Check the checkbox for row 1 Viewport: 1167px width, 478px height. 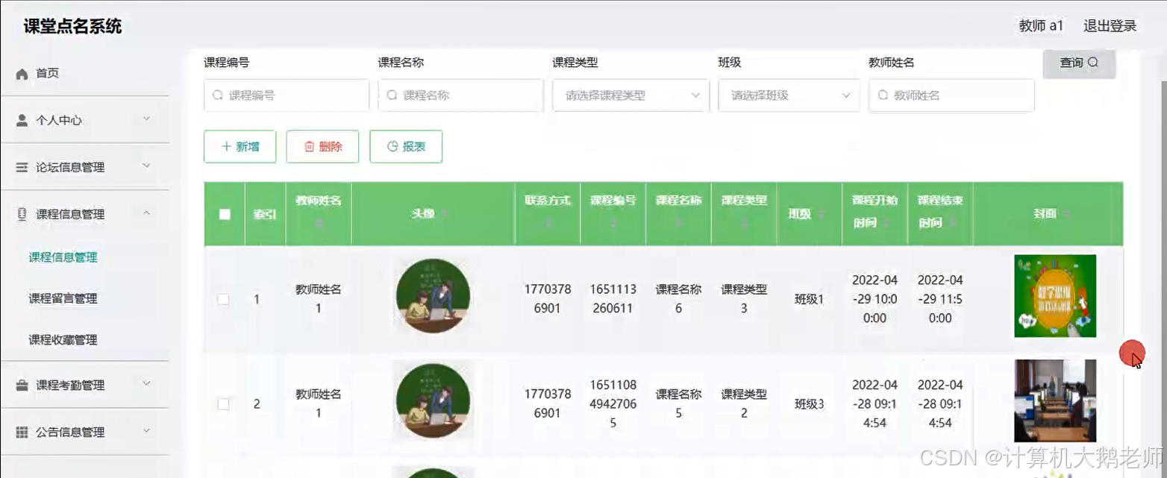pos(223,299)
